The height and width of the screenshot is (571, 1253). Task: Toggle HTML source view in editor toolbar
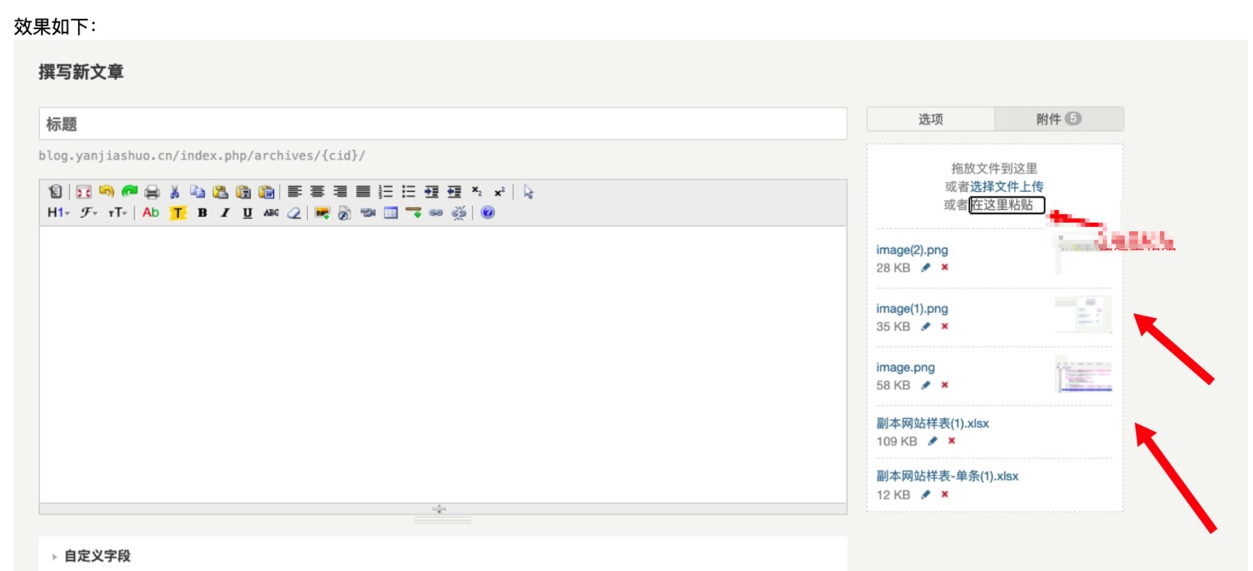click(x=55, y=192)
